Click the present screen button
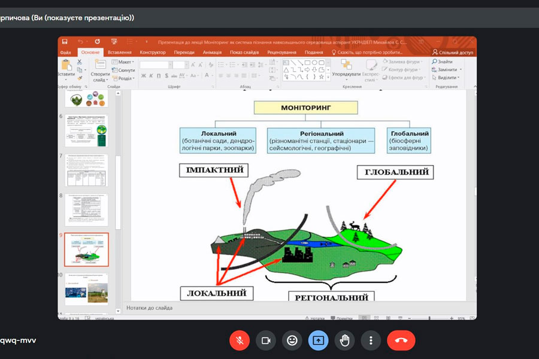 click(x=319, y=340)
